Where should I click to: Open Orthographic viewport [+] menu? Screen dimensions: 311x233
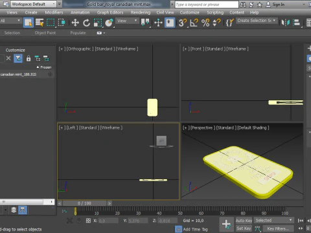(62, 49)
